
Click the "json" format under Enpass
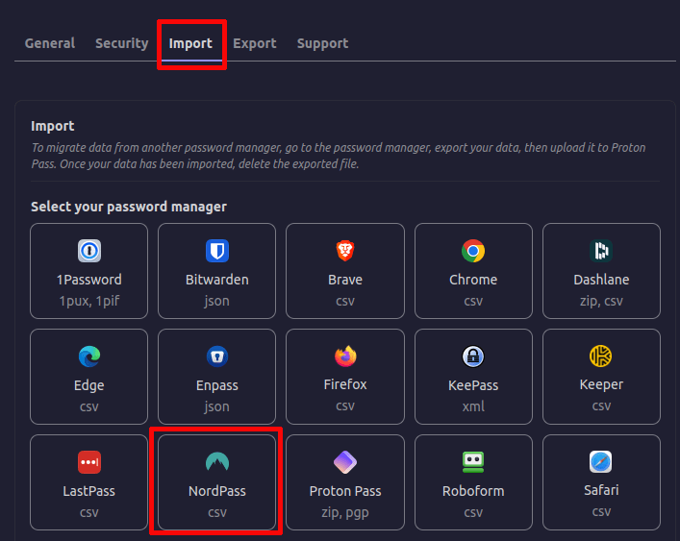216,406
